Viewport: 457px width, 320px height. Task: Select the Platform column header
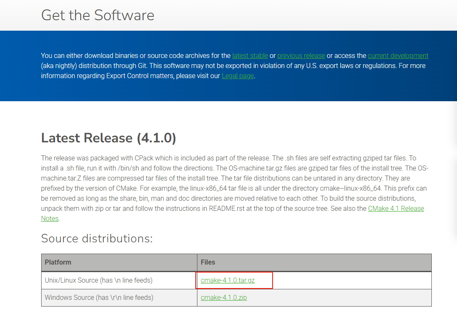[x=58, y=262]
